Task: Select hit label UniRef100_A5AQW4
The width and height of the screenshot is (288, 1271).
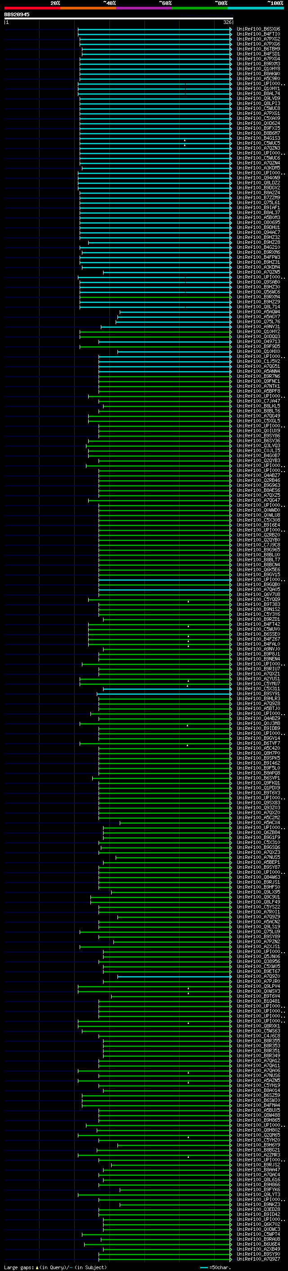Action: 258,312
